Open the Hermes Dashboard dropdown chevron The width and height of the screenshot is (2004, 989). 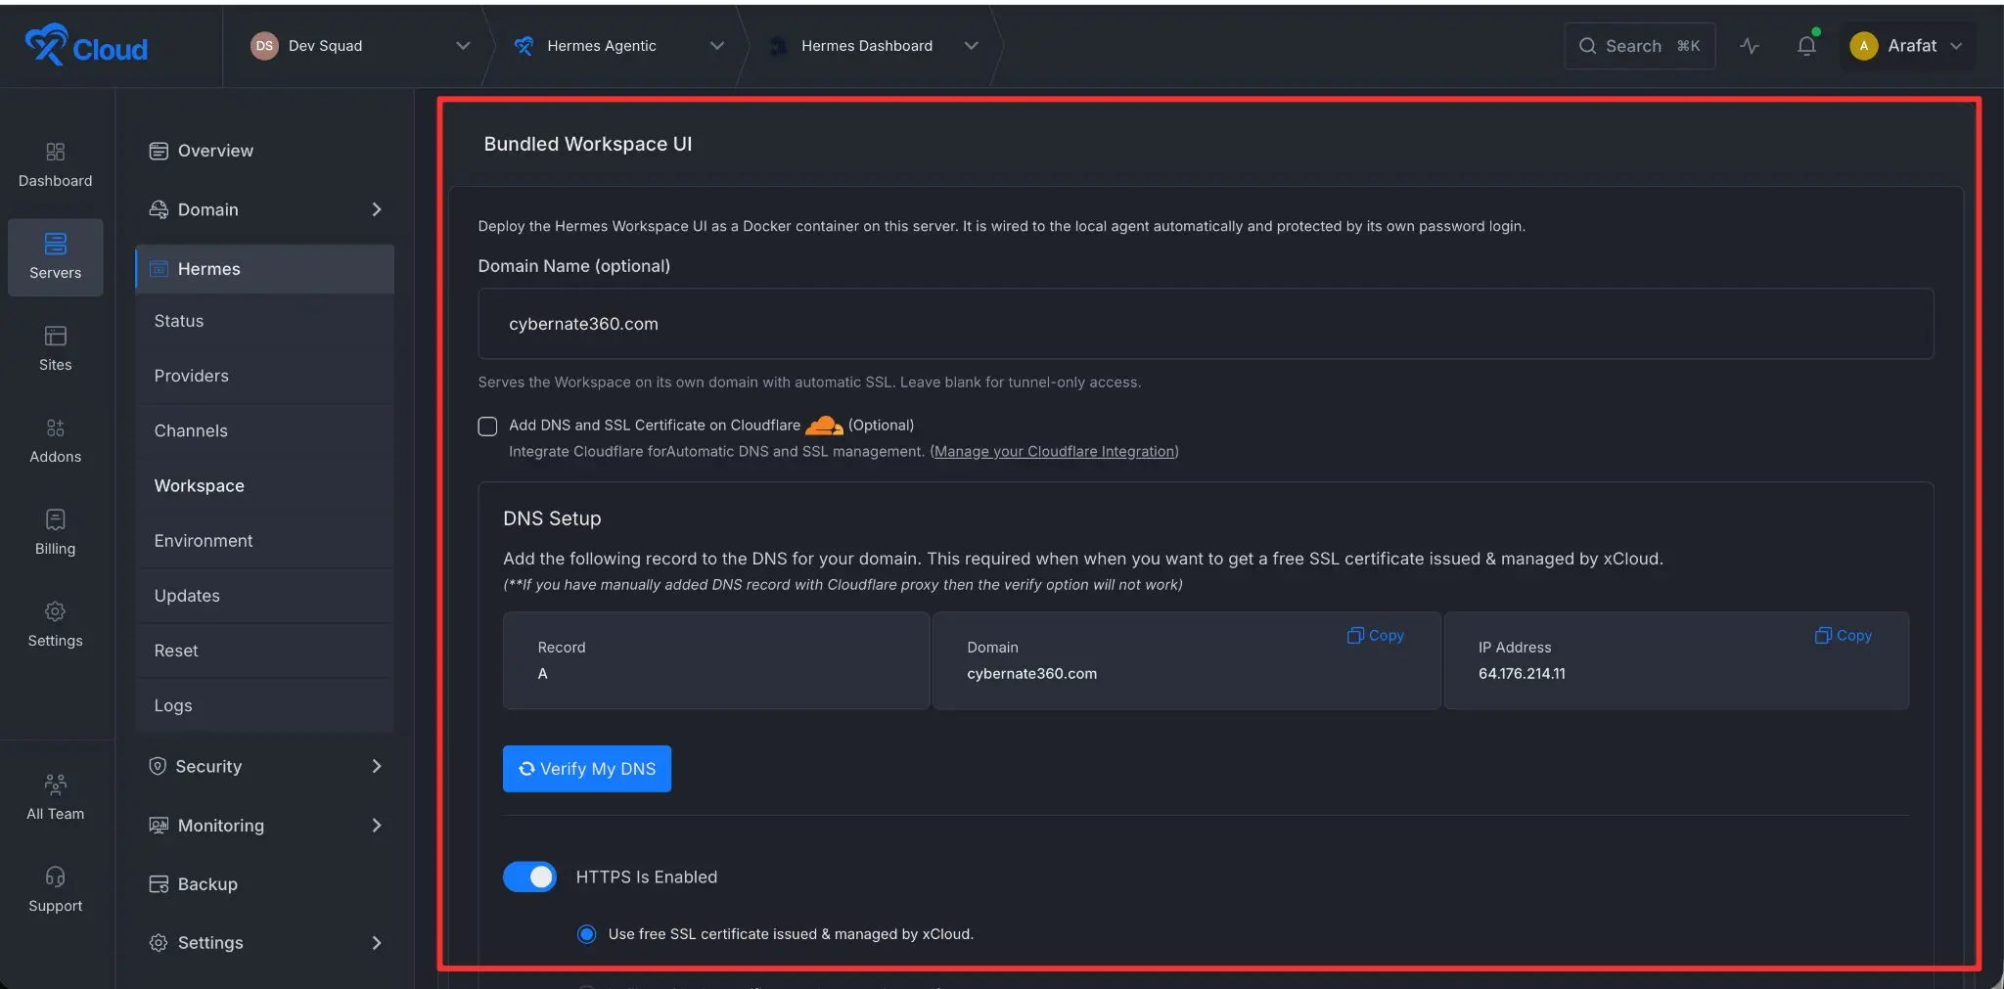point(971,46)
